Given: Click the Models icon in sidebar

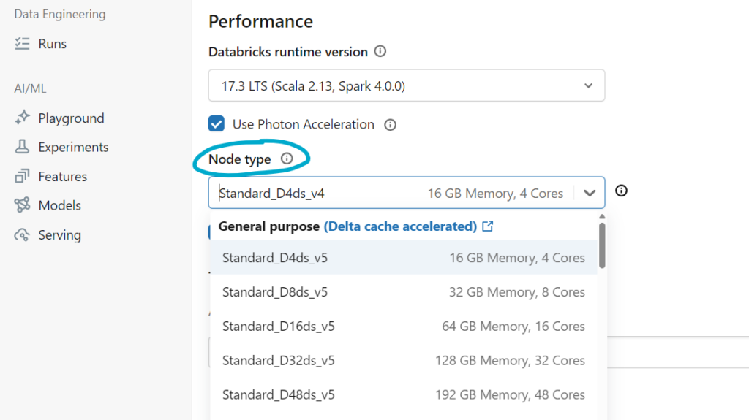Looking at the screenshot, I should pos(22,205).
